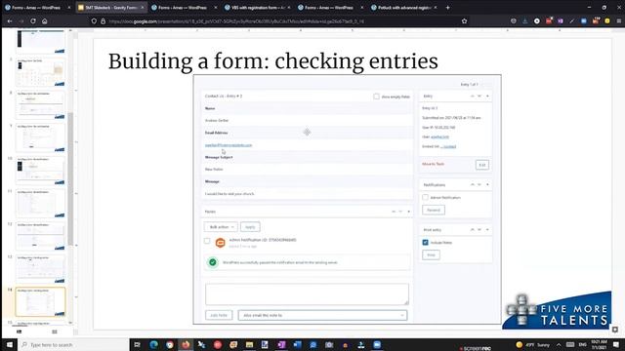Screen dimensions: 625x351
Task: Switch to the first Forms WordPress tab
Action: point(38,7)
